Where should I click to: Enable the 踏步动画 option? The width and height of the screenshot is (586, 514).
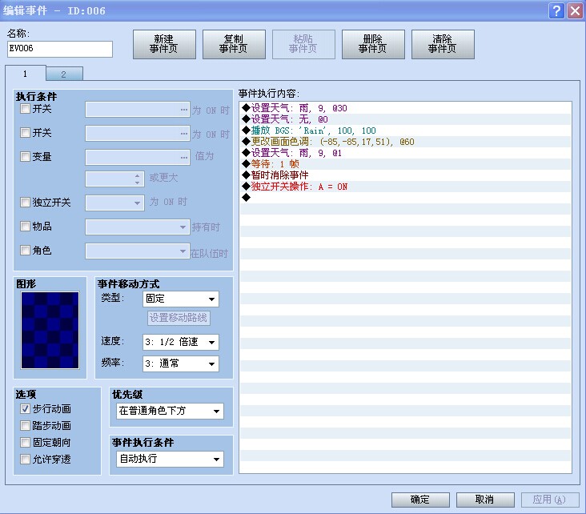tap(25, 426)
